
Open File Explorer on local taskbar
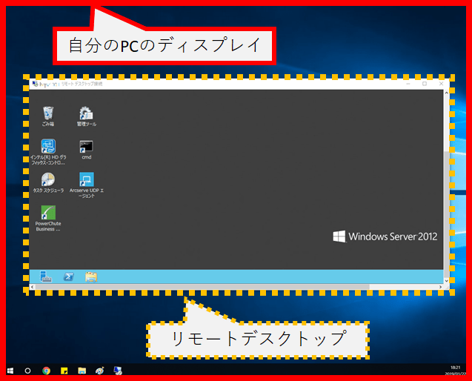82,371
